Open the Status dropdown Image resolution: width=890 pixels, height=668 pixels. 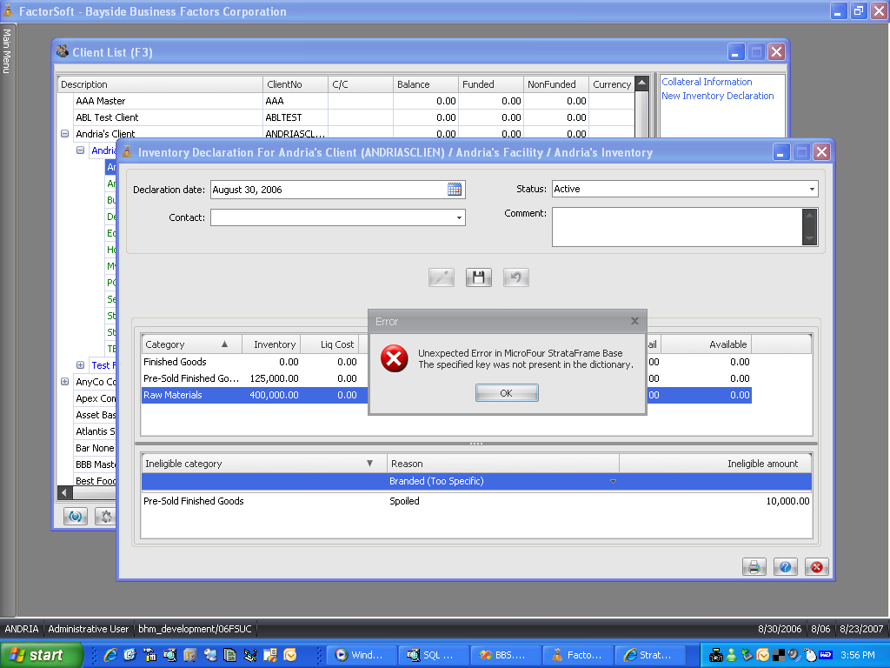point(812,190)
